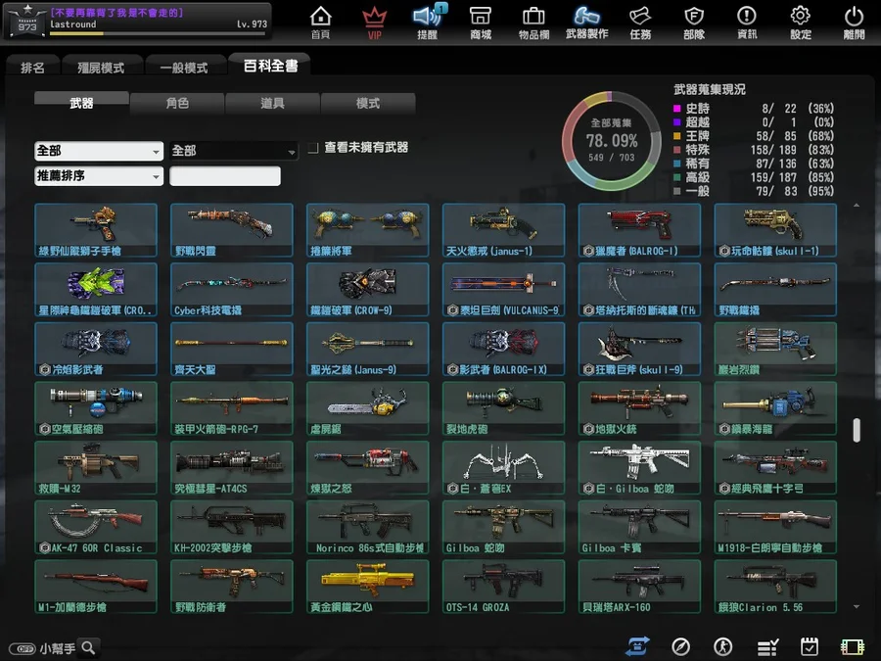Switch to the 一般模式 tab
Viewport: 881px width, 661px height.
click(184, 68)
